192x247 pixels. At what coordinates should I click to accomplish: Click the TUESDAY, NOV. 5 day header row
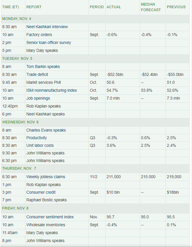[95, 59]
